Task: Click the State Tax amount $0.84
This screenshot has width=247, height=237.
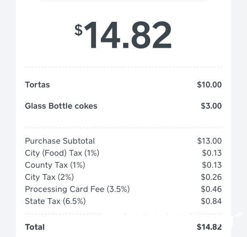Action: (211, 201)
